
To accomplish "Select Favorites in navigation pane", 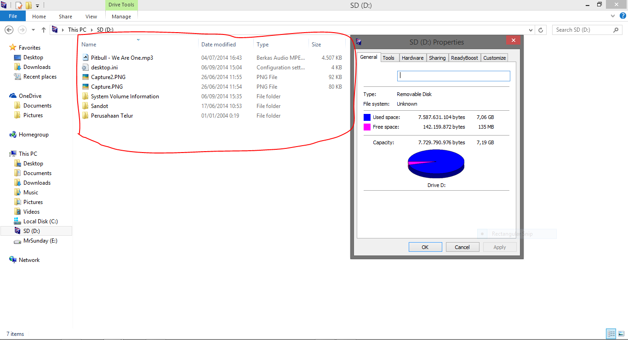I will [x=29, y=48].
